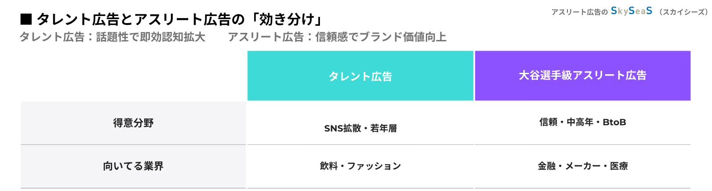The image size is (712, 191).
Task: Select the title タレント広告とアスリート広告の「効き分け」
Action: click(x=180, y=20)
